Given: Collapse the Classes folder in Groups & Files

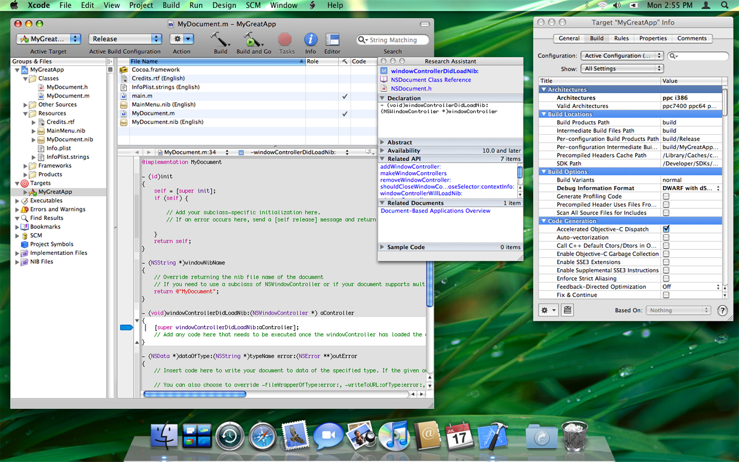Looking at the screenshot, I should tap(25, 79).
